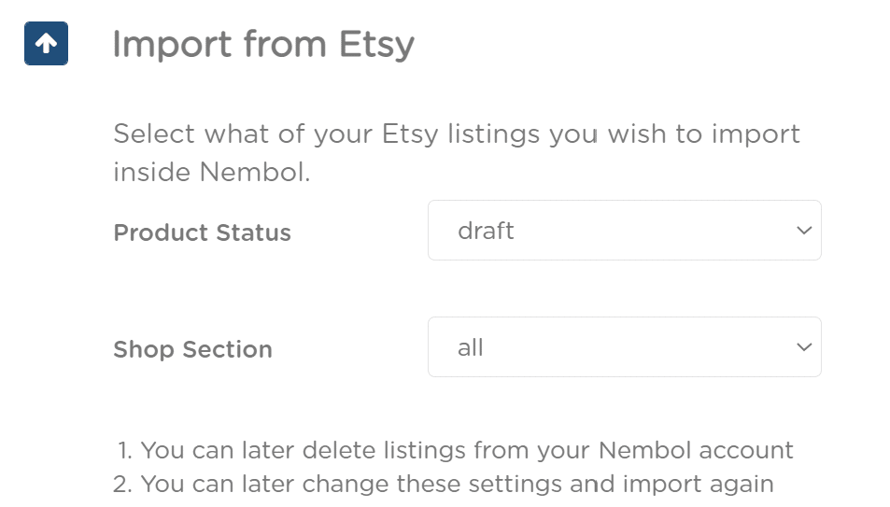This screenshot has height=507, width=890.
Task: Open the Product Status dropdown
Action: 625,230
